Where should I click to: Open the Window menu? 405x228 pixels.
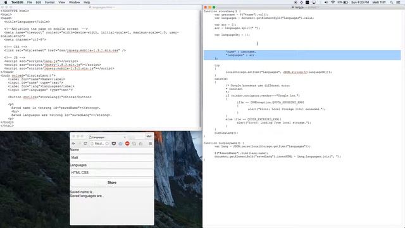75,3
